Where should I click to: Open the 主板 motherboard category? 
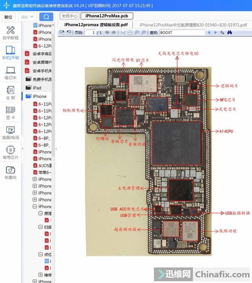pyautogui.click(x=11, y=93)
